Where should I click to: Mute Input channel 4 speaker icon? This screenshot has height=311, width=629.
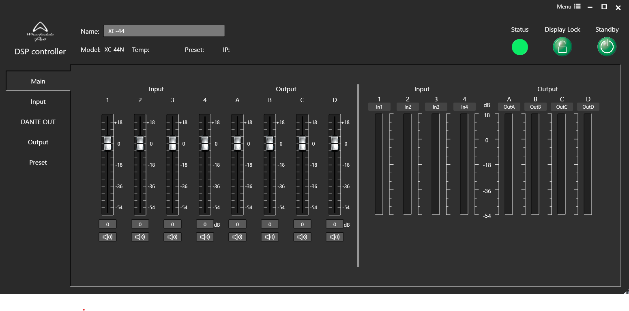click(205, 237)
